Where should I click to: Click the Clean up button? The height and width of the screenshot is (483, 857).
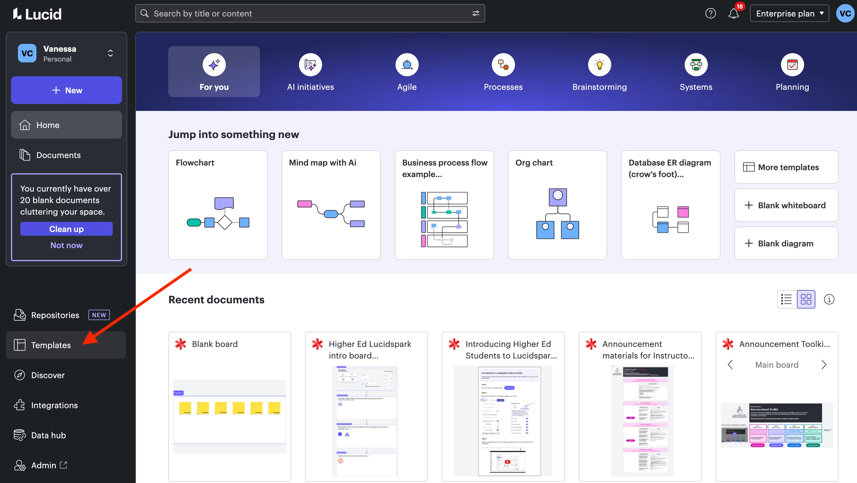66,229
